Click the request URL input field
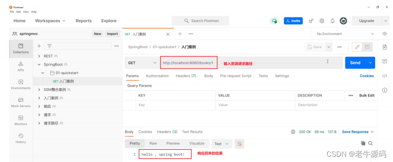 (251, 63)
